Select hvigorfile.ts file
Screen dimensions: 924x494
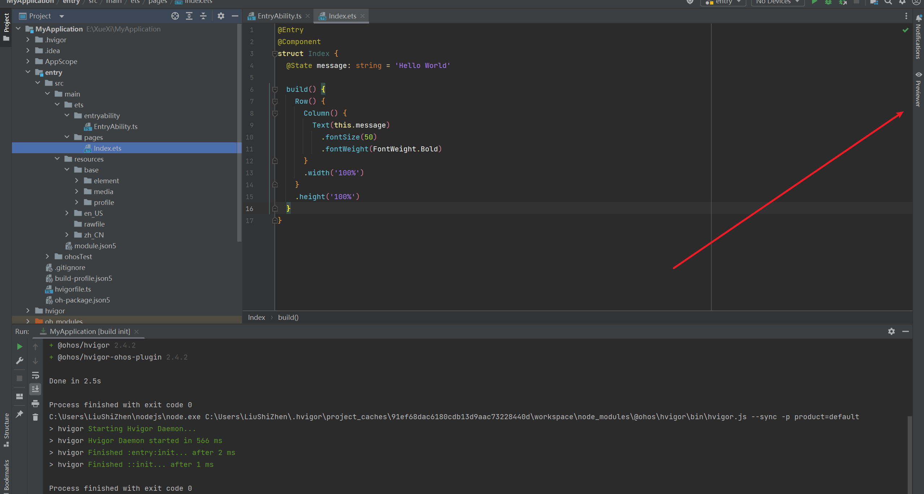pos(73,289)
